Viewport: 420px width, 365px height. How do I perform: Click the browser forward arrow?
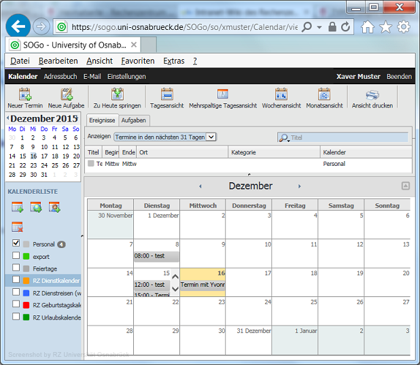(x=41, y=27)
